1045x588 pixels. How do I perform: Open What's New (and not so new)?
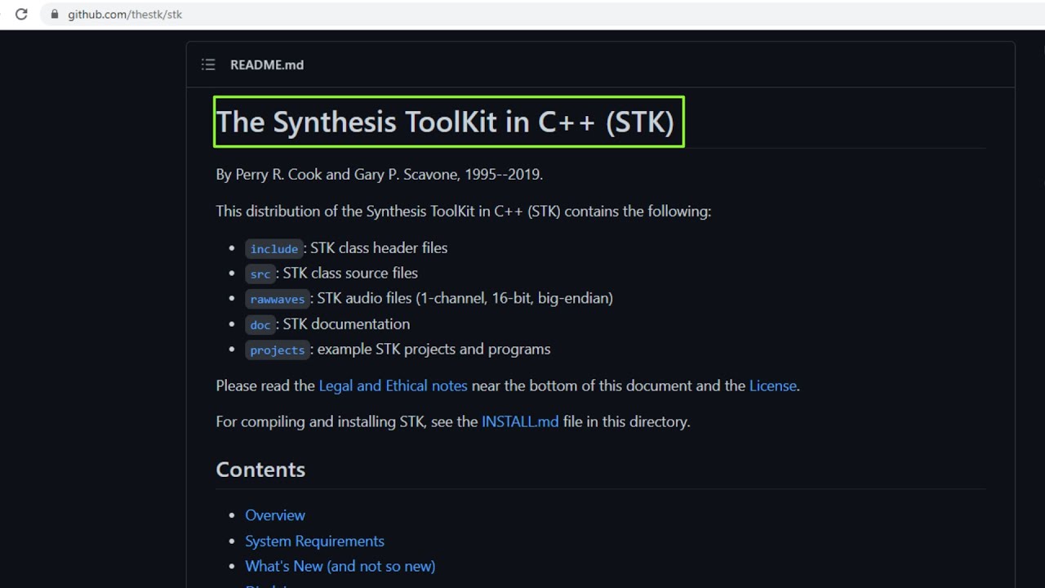click(x=340, y=566)
